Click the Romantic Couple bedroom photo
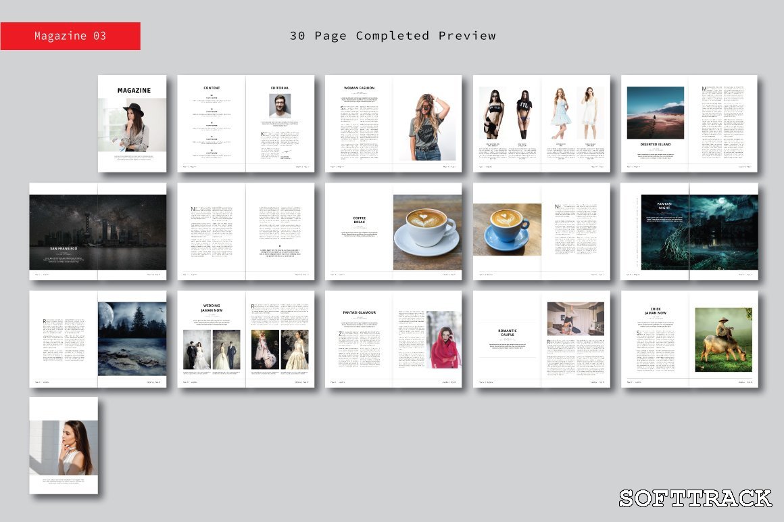Screen dimensions: 784x522 (x=575, y=319)
